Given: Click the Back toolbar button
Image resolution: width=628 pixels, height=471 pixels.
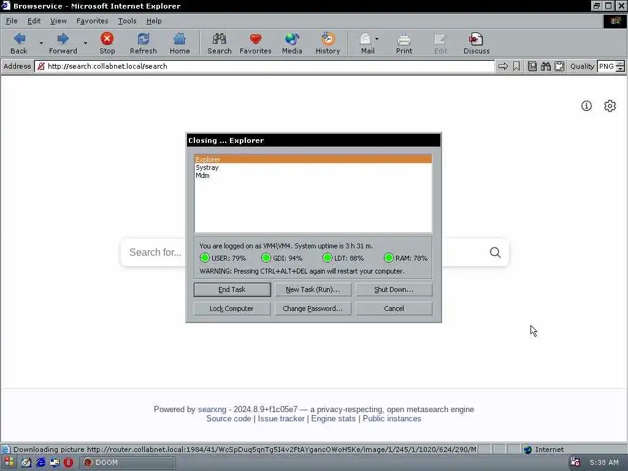Looking at the screenshot, I should pyautogui.click(x=19, y=43).
